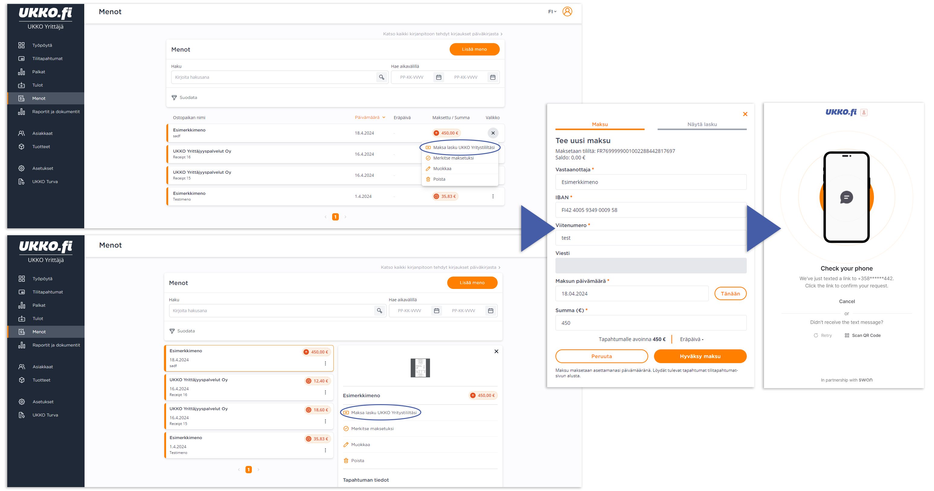Click the Suodata filter icon in top panel

tap(174, 97)
